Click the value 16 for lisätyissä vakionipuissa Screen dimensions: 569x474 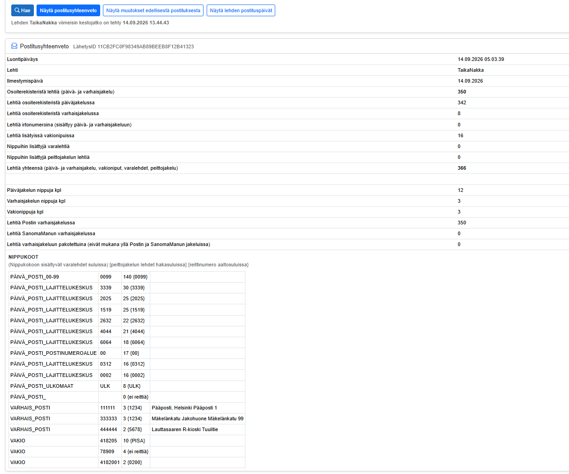pyautogui.click(x=460, y=135)
